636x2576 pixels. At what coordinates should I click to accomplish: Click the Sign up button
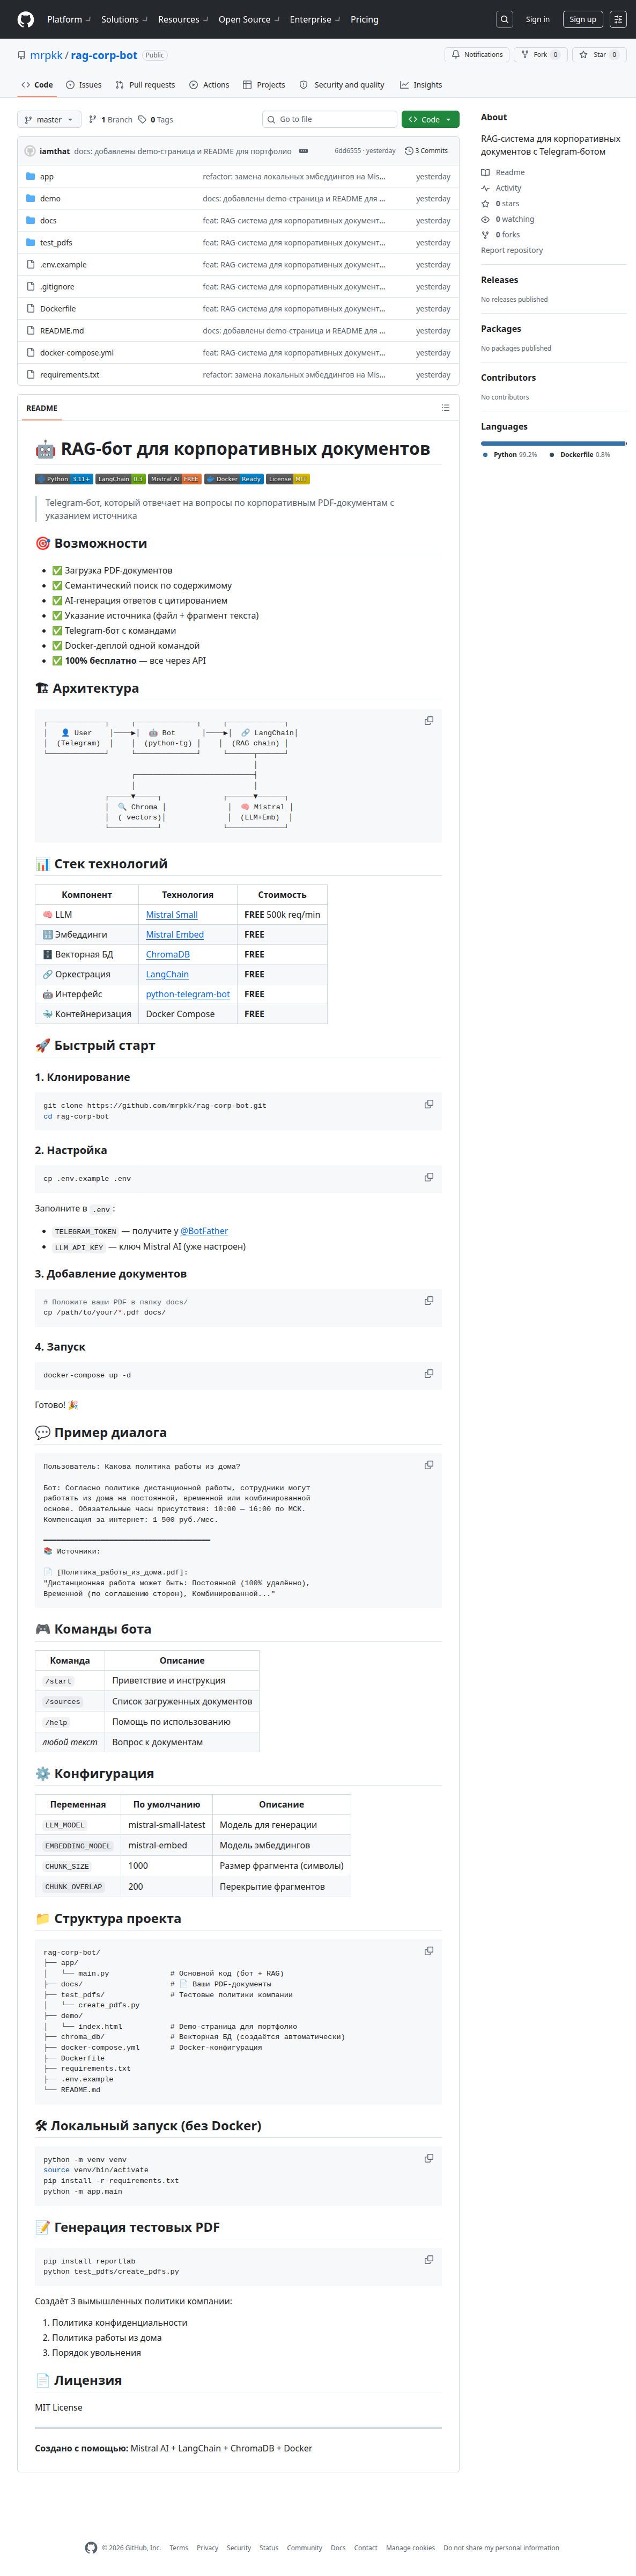coord(582,19)
